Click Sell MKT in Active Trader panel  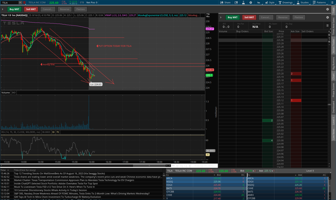249,17
